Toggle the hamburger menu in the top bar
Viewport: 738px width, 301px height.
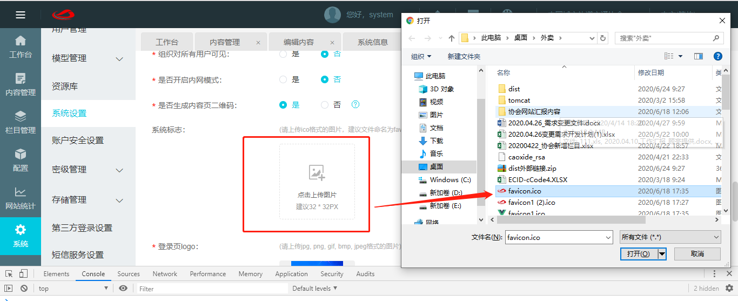21,15
